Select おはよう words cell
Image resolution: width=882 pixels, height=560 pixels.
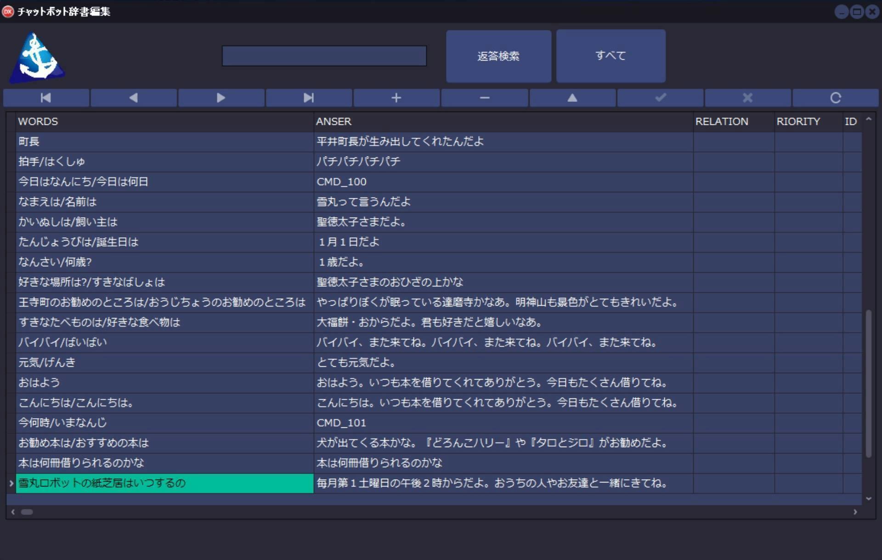165,383
